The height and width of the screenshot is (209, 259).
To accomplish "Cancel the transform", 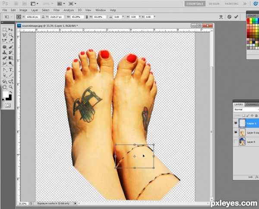I will click(x=229, y=17).
